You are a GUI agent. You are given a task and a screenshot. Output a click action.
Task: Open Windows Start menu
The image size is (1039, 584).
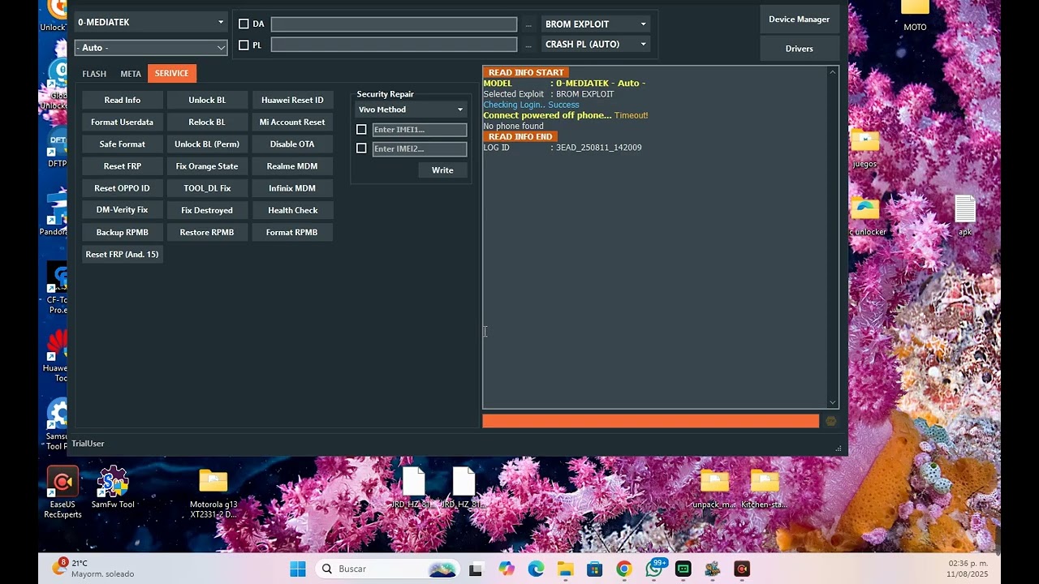298,569
